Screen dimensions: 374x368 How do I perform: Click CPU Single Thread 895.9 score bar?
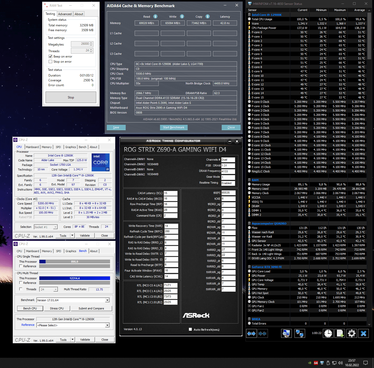point(74,262)
